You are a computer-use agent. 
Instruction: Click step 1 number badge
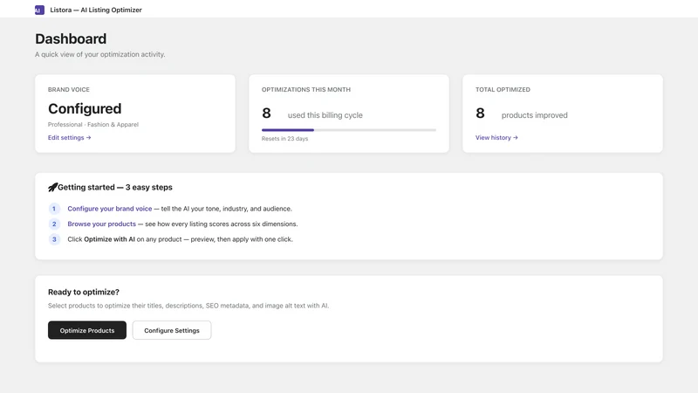pos(54,209)
